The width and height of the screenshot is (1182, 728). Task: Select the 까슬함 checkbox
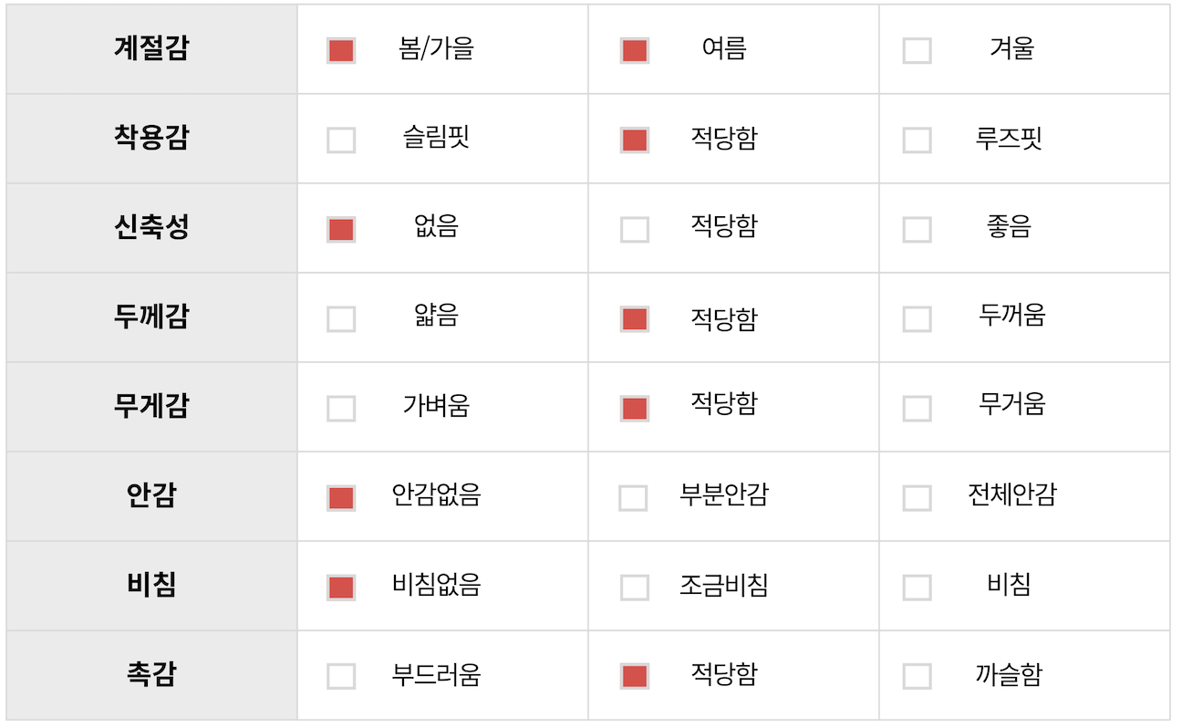click(x=917, y=676)
